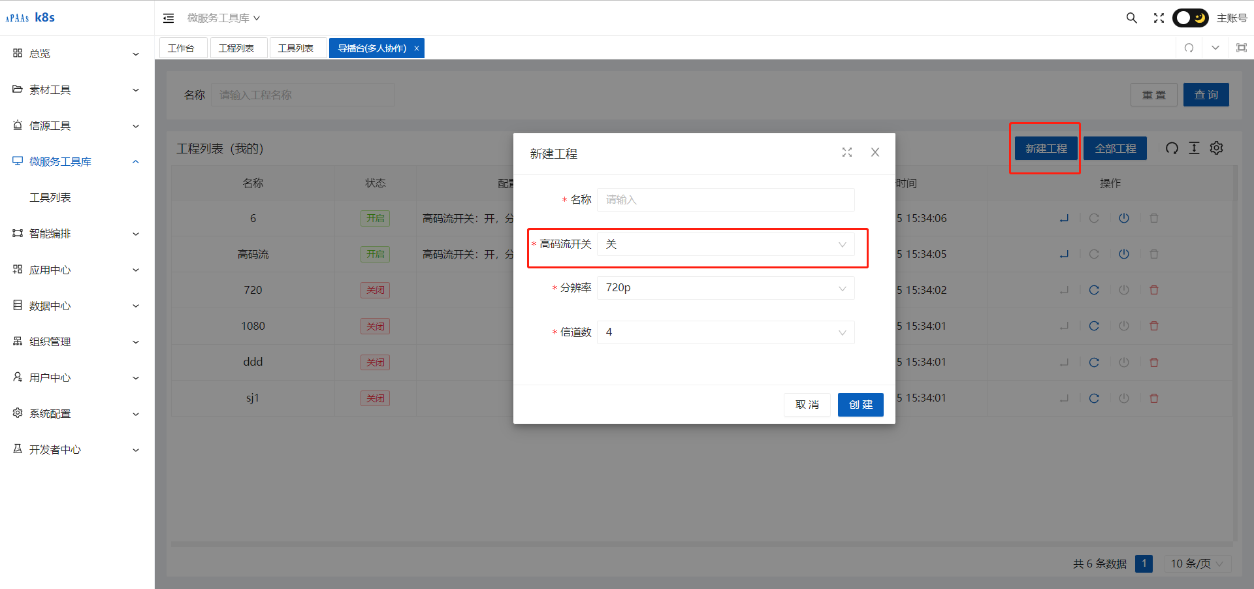Click the 创建 button
The width and height of the screenshot is (1254, 589).
point(860,405)
